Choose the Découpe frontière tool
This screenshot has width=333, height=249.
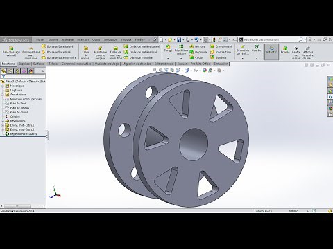[x=138, y=57]
